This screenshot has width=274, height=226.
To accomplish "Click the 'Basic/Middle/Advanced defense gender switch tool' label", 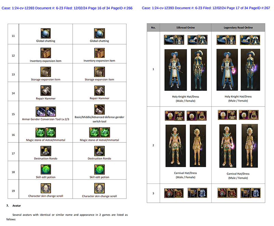I will 99,119.
